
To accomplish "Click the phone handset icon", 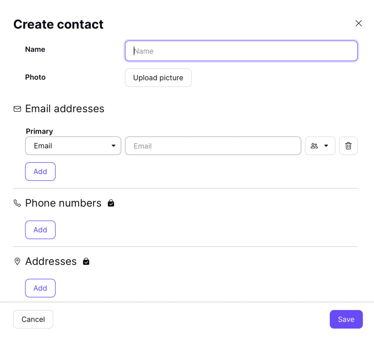I will pos(17,203).
